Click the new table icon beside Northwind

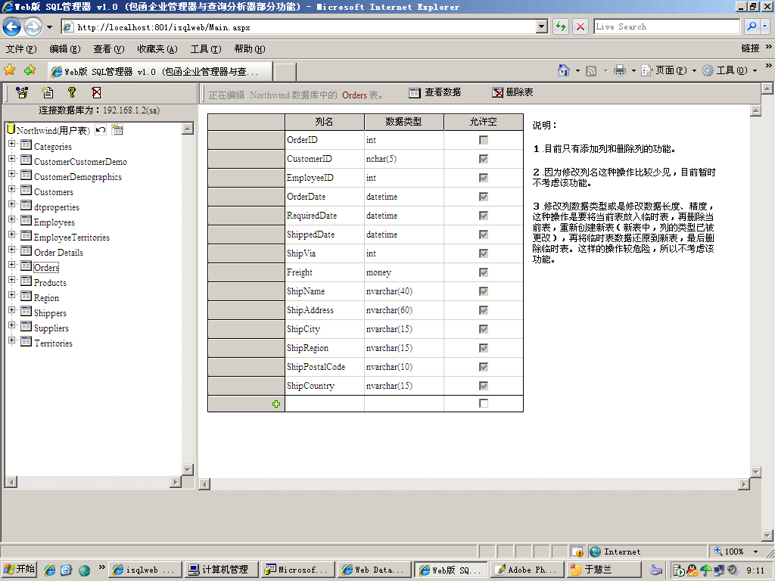117,130
